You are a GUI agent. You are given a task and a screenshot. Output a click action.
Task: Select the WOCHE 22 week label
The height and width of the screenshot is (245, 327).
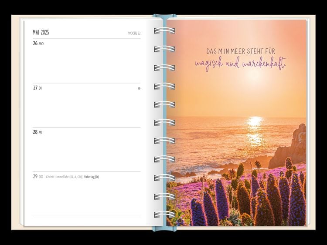(134, 33)
